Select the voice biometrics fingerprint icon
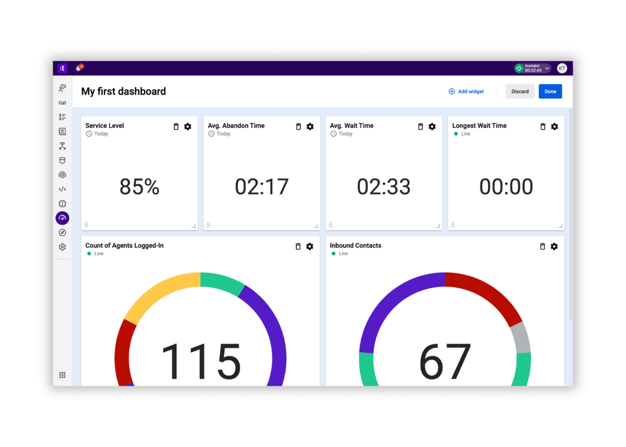 (62, 175)
